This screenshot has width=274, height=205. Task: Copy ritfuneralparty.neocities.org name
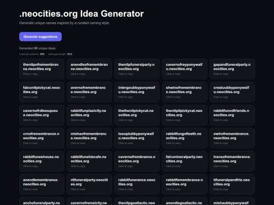89,184
